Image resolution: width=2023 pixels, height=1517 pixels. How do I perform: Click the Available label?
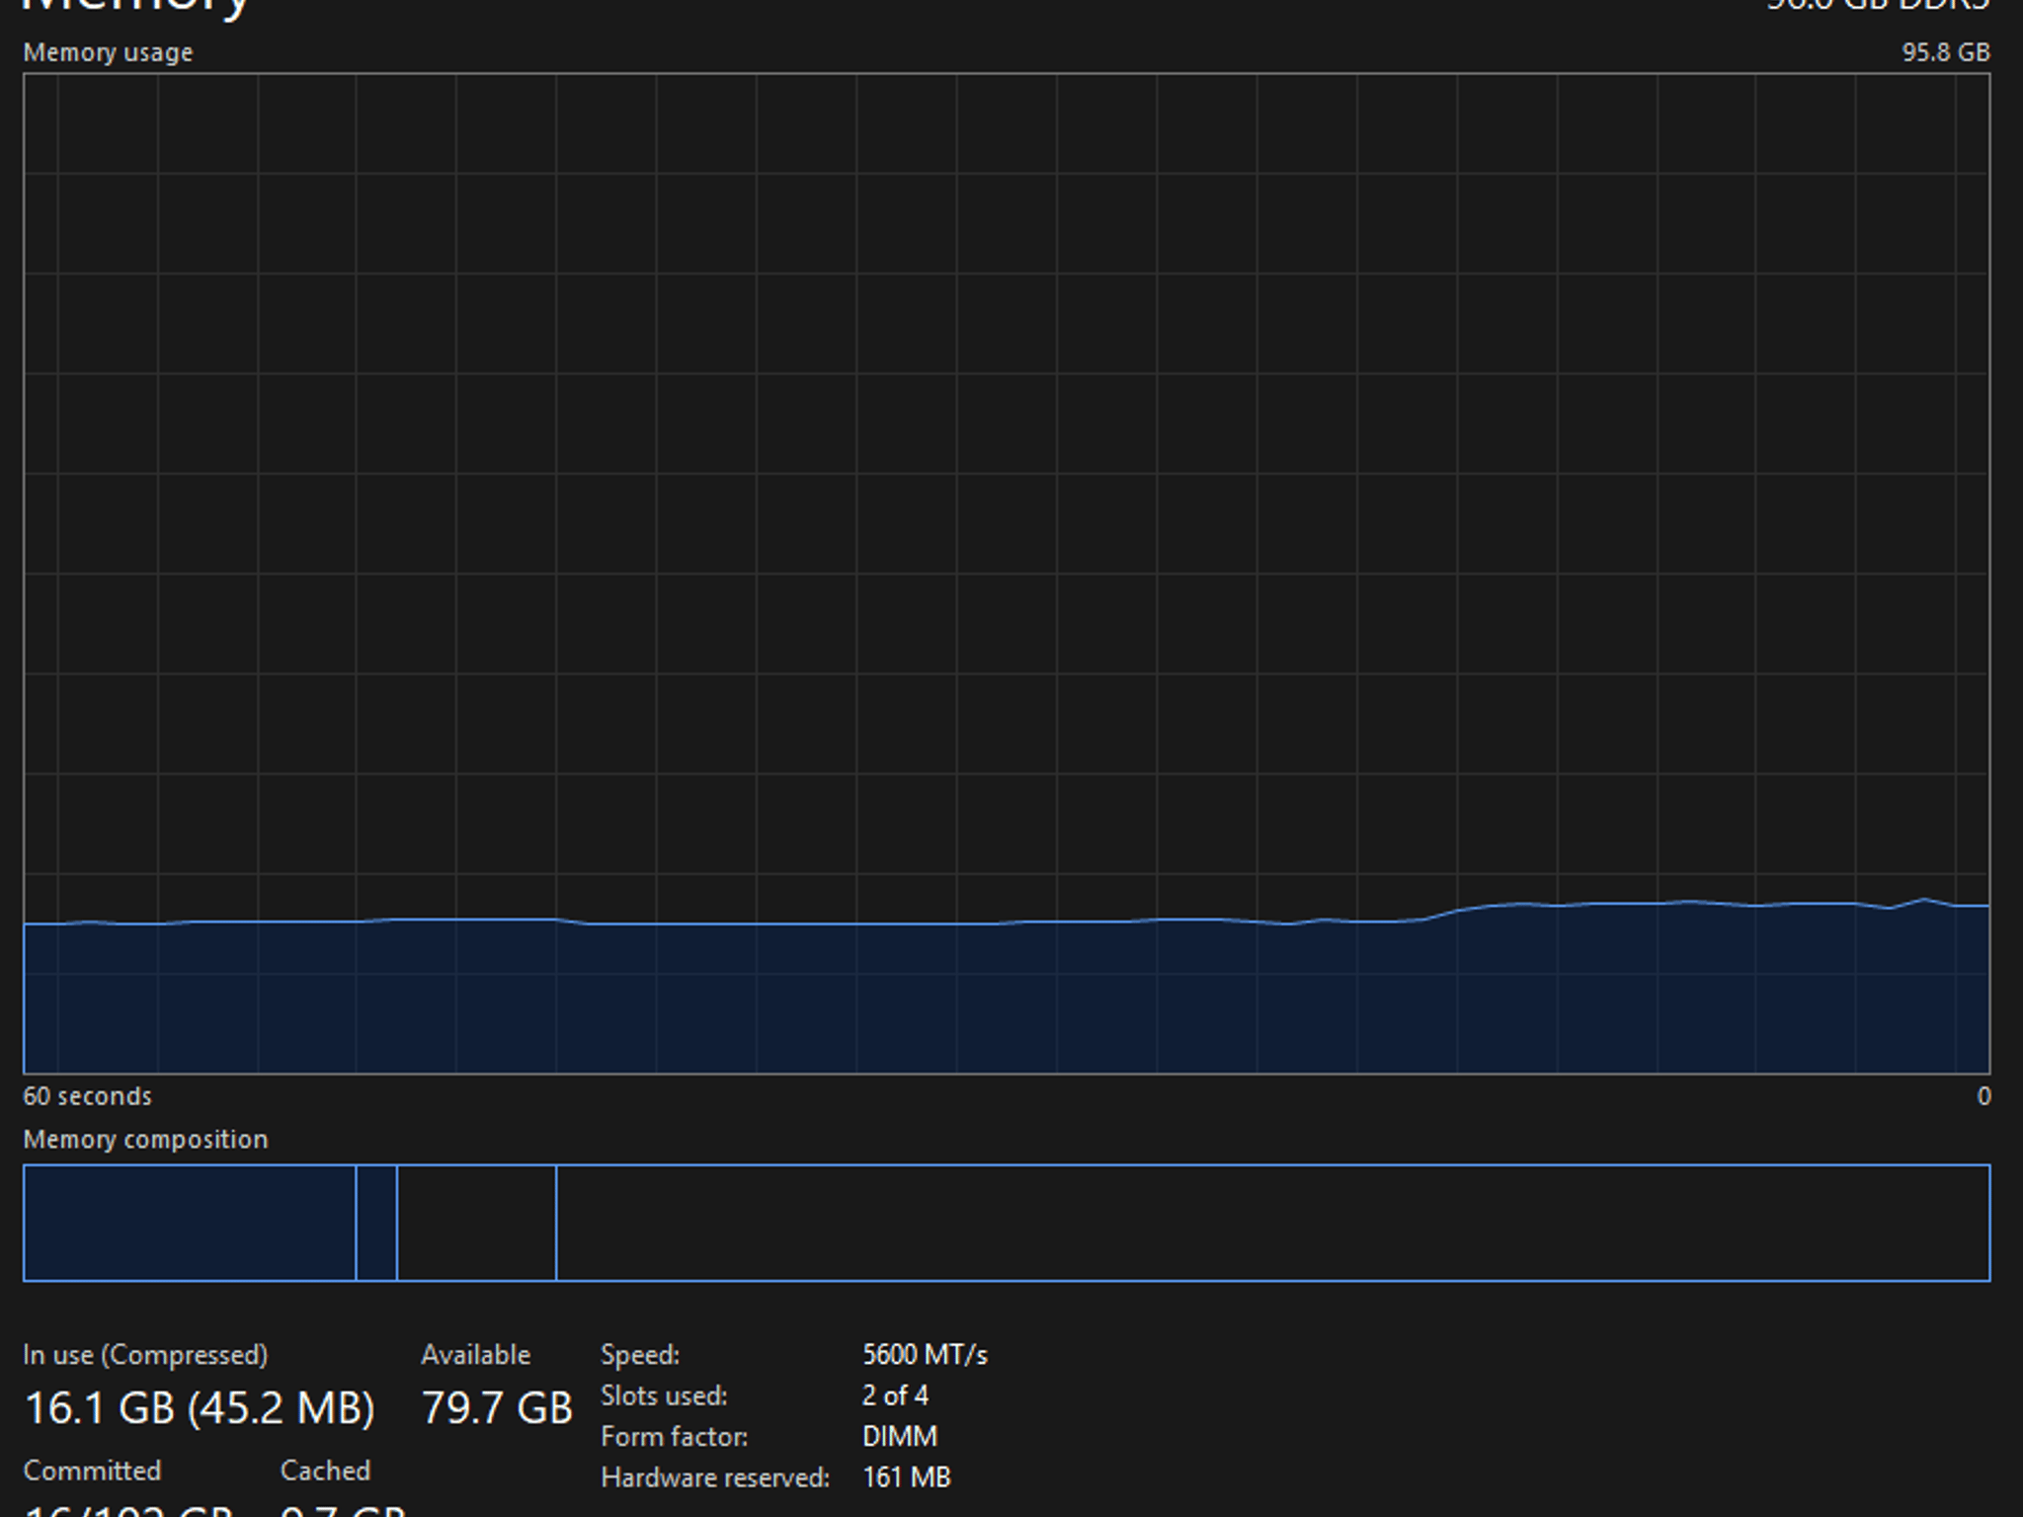(x=476, y=1355)
